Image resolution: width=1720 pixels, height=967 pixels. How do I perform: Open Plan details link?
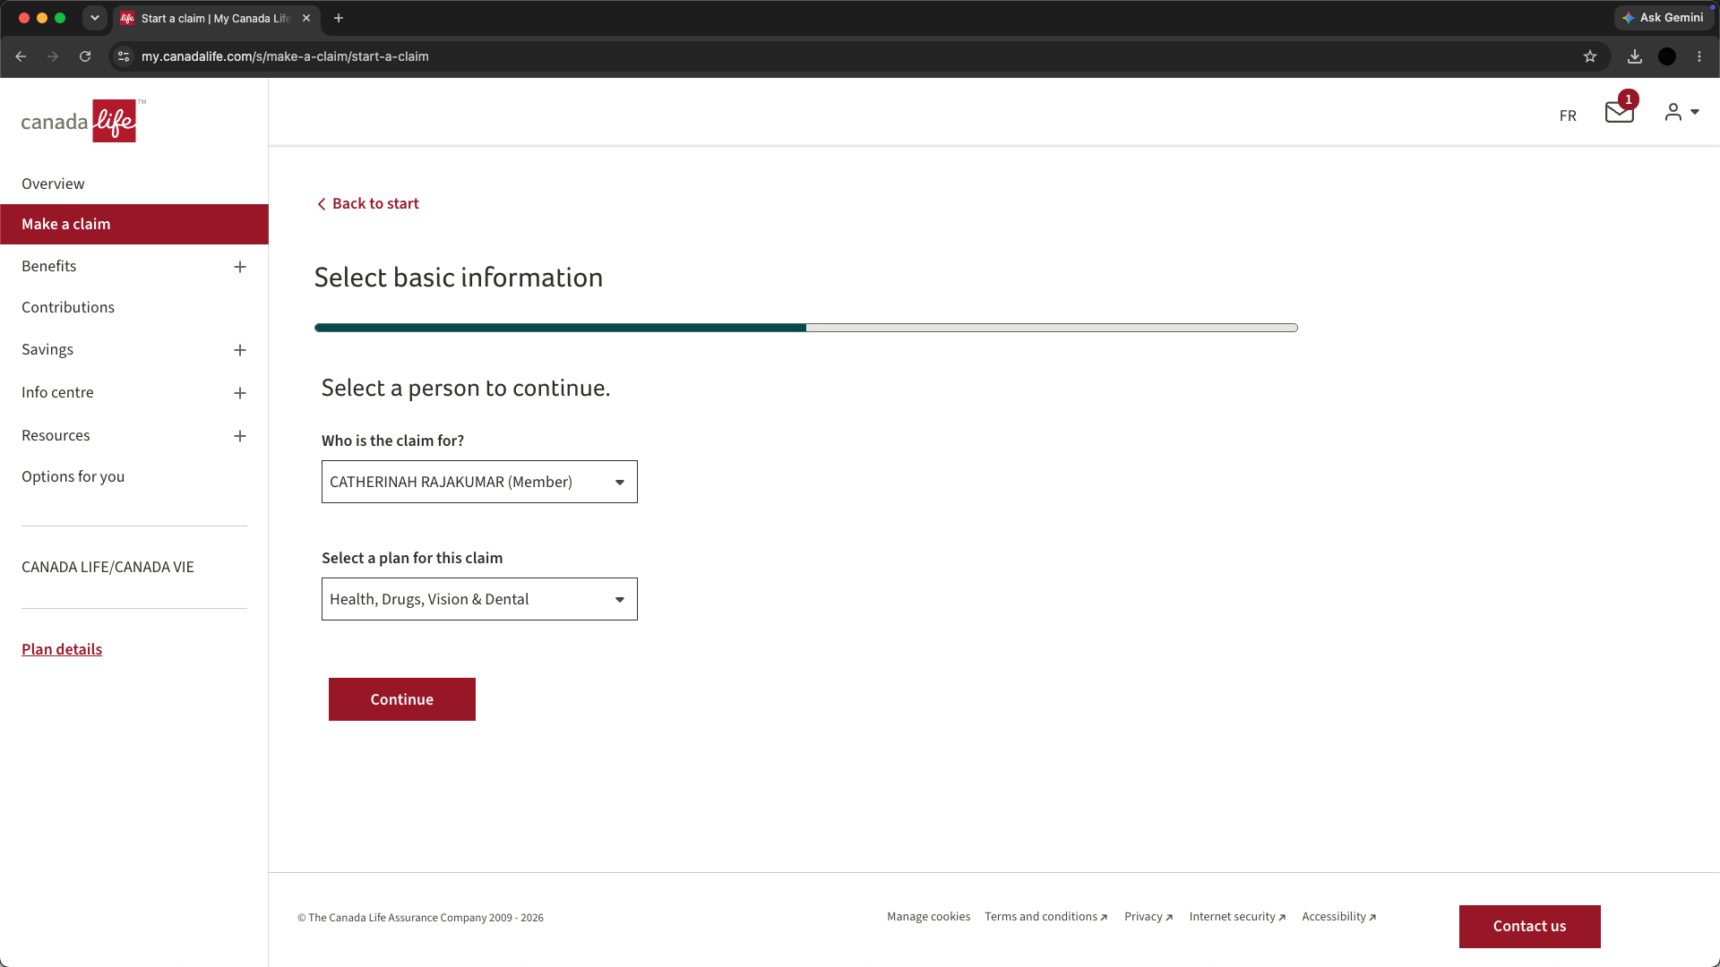[x=62, y=649]
